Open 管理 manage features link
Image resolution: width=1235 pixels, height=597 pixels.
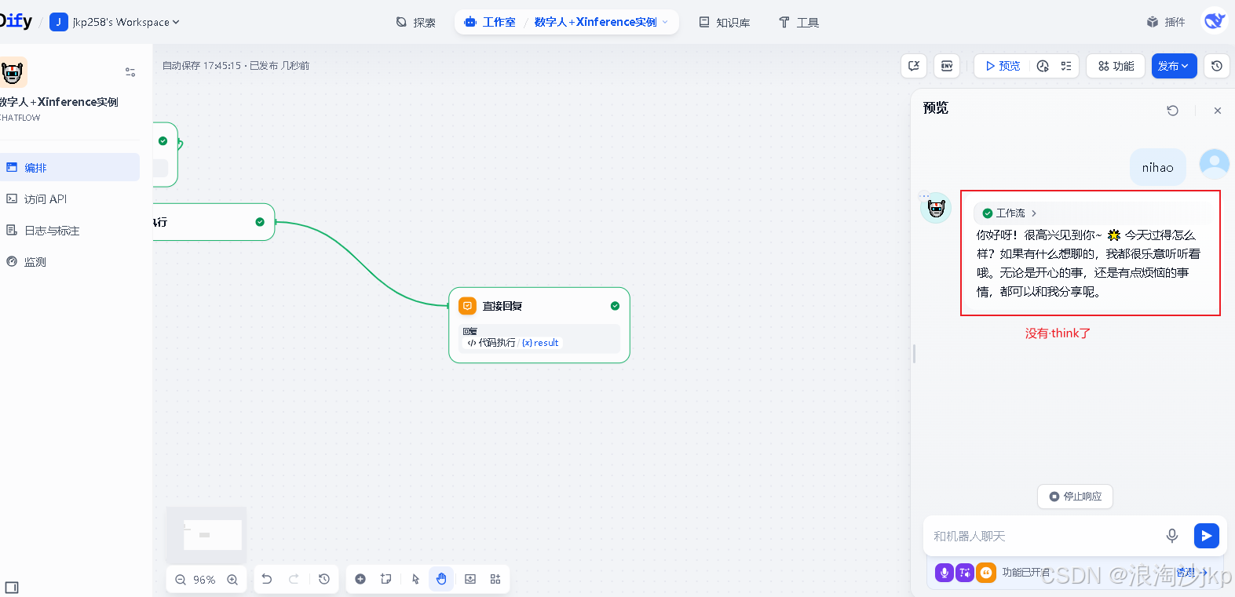[1191, 573]
